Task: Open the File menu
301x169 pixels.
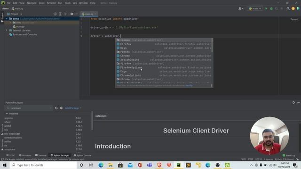Action: (8, 3)
